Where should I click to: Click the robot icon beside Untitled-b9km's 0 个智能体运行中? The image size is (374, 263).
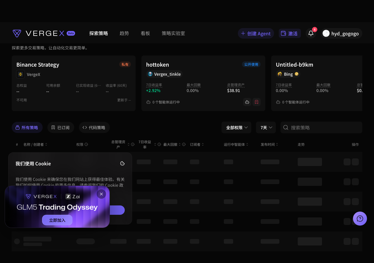pyautogui.click(x=278, y=102)
